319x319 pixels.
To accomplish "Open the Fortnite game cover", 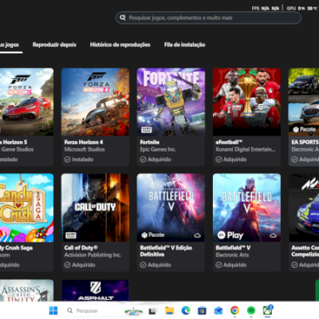I will (171, 102).
